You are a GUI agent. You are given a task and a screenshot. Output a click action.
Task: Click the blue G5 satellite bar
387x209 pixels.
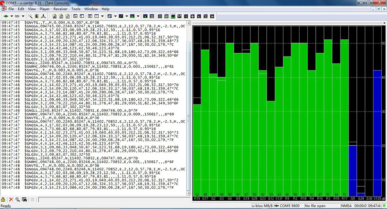(x=353, y=171)
